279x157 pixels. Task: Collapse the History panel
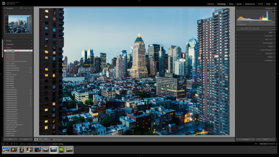5,48
